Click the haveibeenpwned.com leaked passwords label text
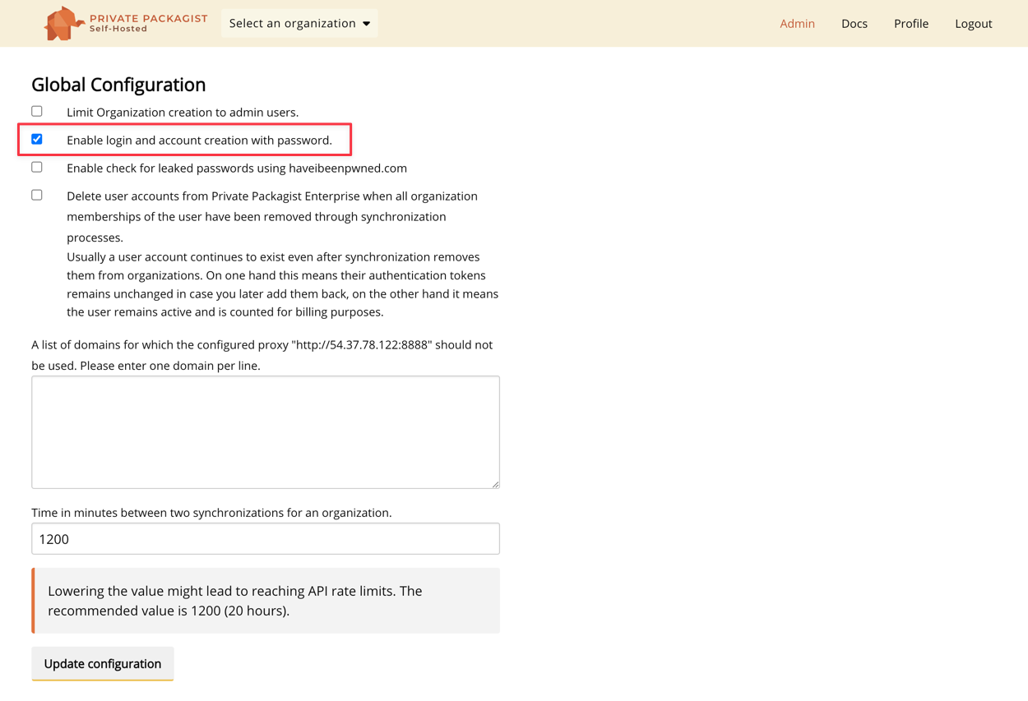The image size is (1028, 701). pos(236,168)
